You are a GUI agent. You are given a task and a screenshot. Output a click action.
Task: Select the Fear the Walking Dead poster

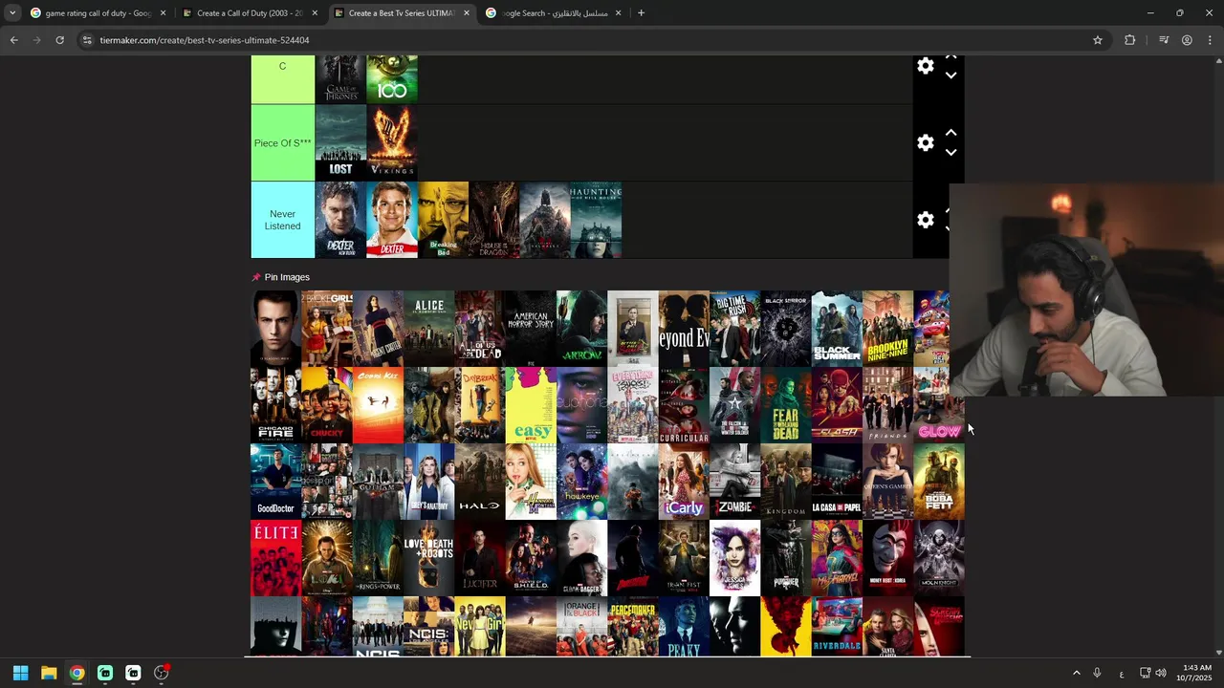click(785, 405)
